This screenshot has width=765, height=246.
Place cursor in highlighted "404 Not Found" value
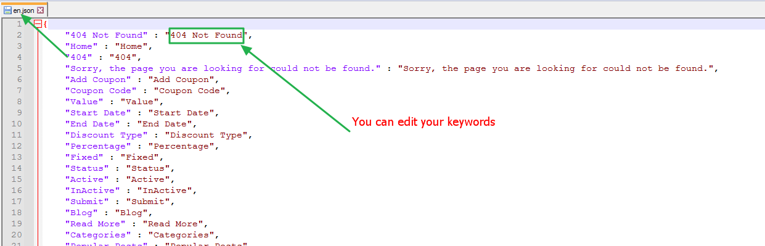point(207,35)
